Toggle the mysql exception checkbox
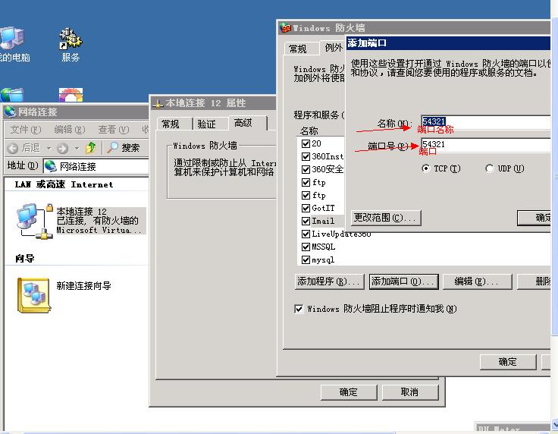The height and width of the screenshot is (434, 558). [306, 259]
